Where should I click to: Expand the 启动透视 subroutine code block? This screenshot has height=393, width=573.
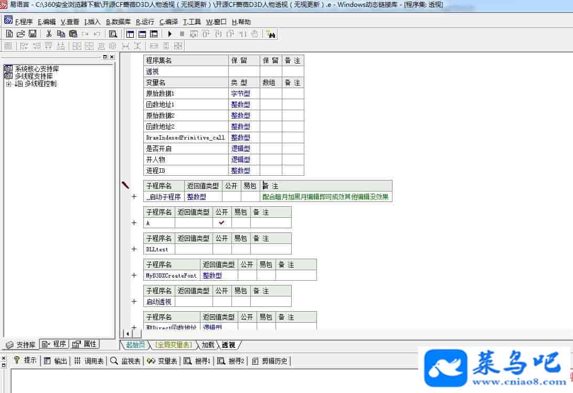coord(134,302)
